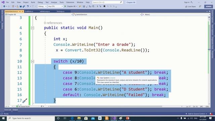This screenshot has height=121, width=215.
Task: Open Microsoft Edge from the taskbar
Action: coord(72,118)
